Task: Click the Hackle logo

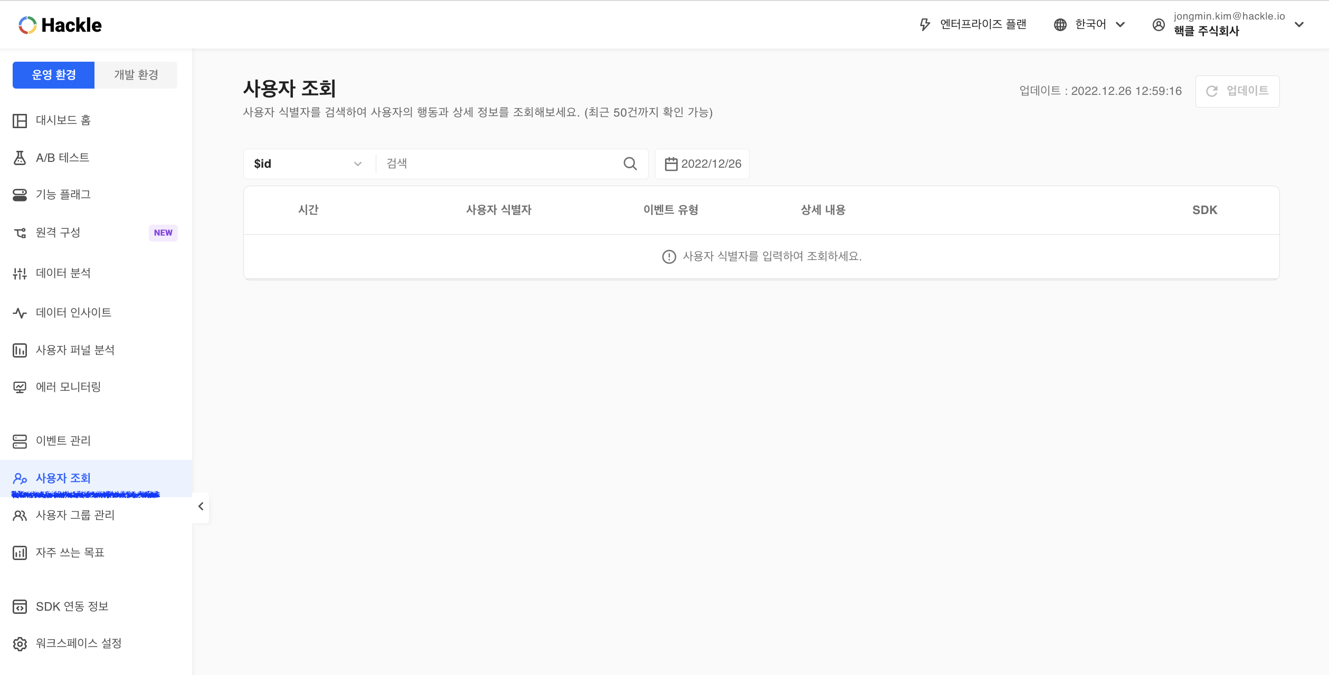Action: click(60, 25)
